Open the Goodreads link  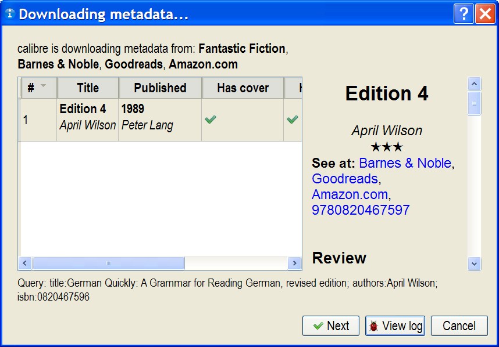coord(345,179)
